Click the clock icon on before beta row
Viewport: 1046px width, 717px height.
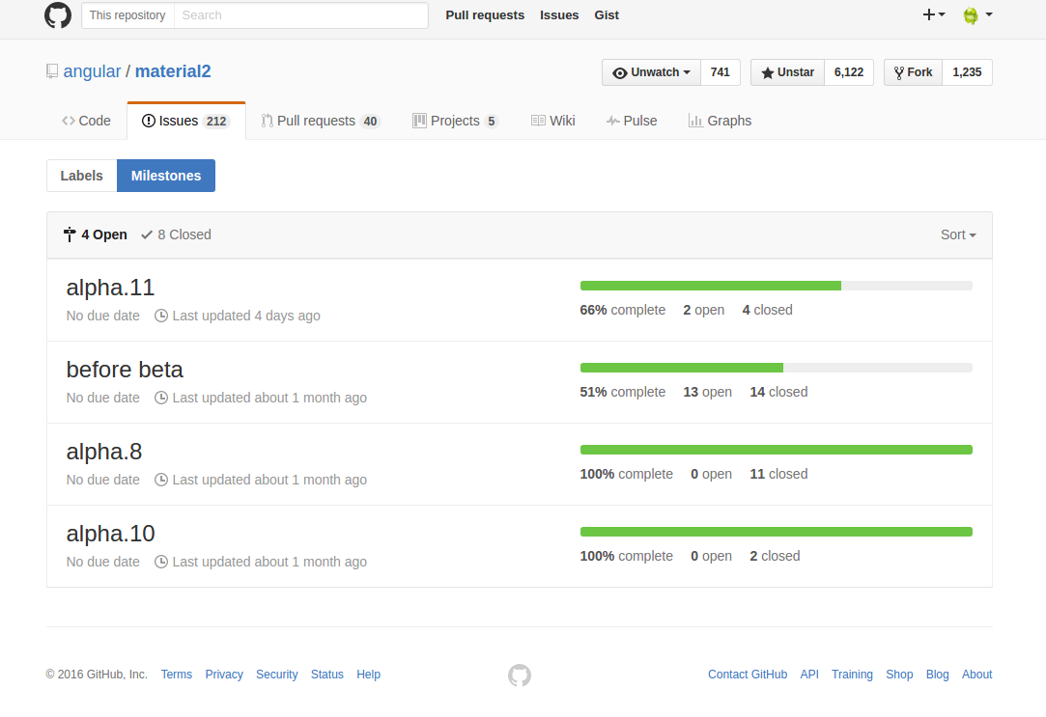point(160,398)
